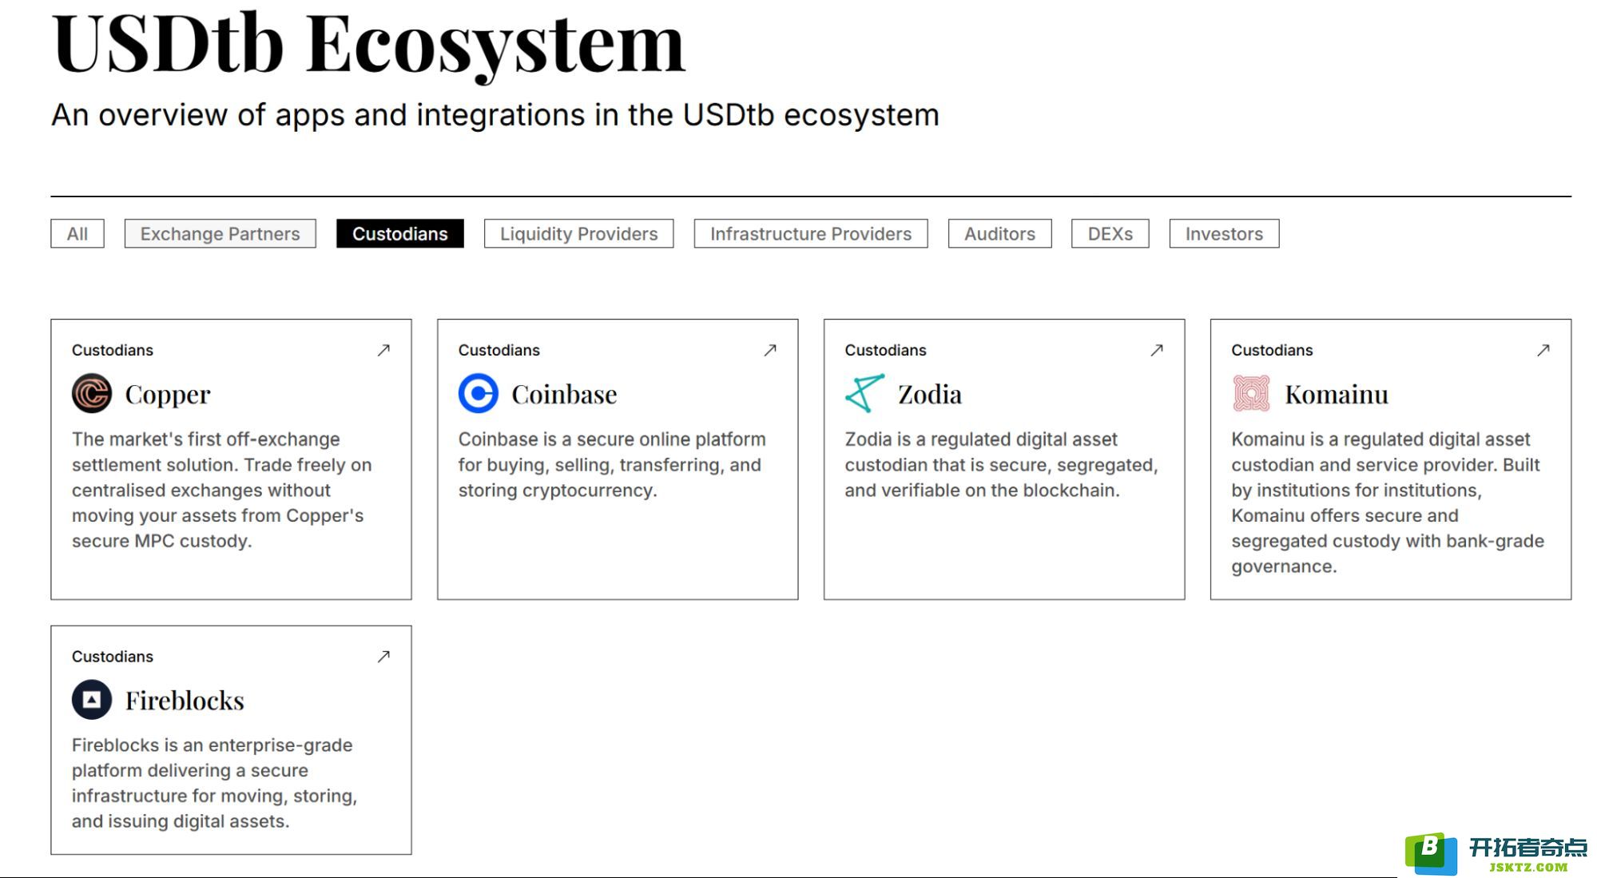Open Zodia card external link arrow
1597x878 pixels.
coord(1157,350)
